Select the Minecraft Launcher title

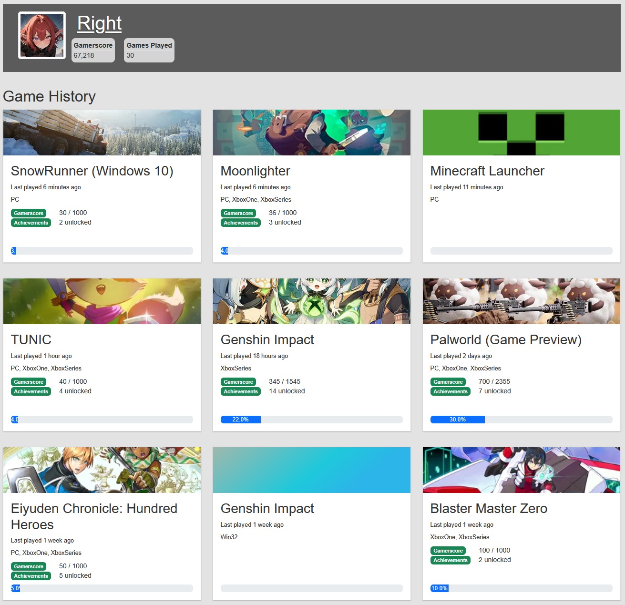pos(487,171)
